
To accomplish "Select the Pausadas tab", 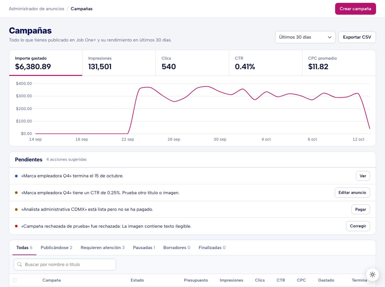I will point(144,248).
